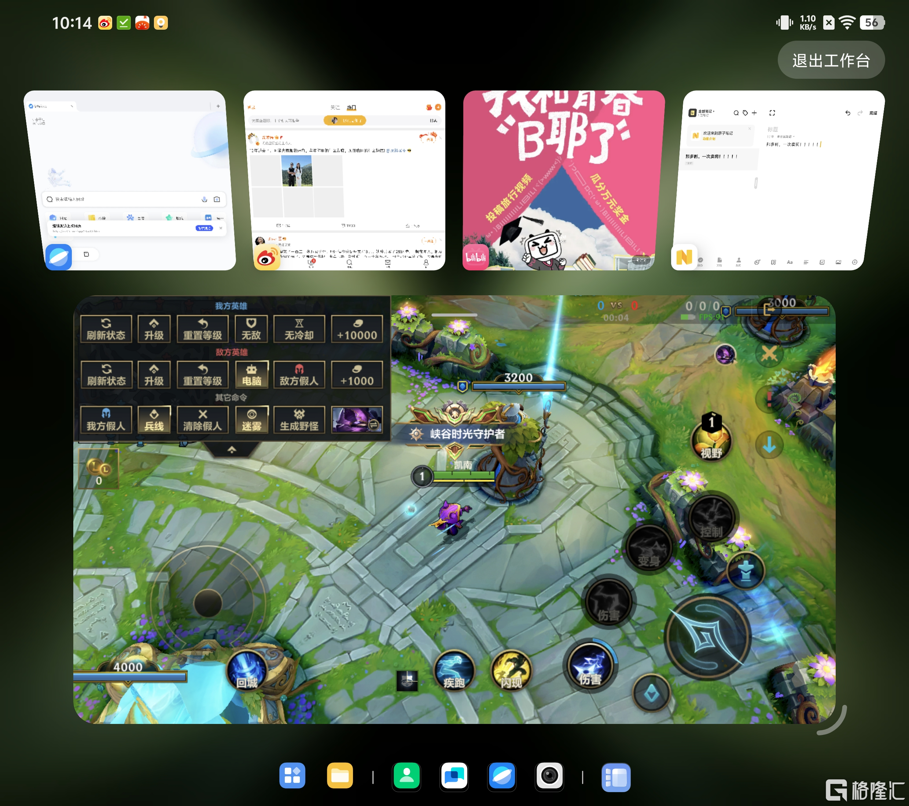Click 我方英雄 刷新状态 button

click(106, 329)
